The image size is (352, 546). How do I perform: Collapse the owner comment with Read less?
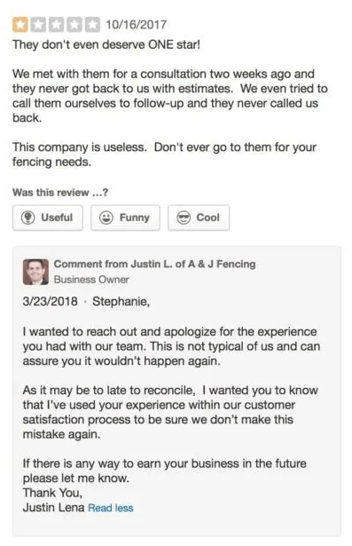111,508
